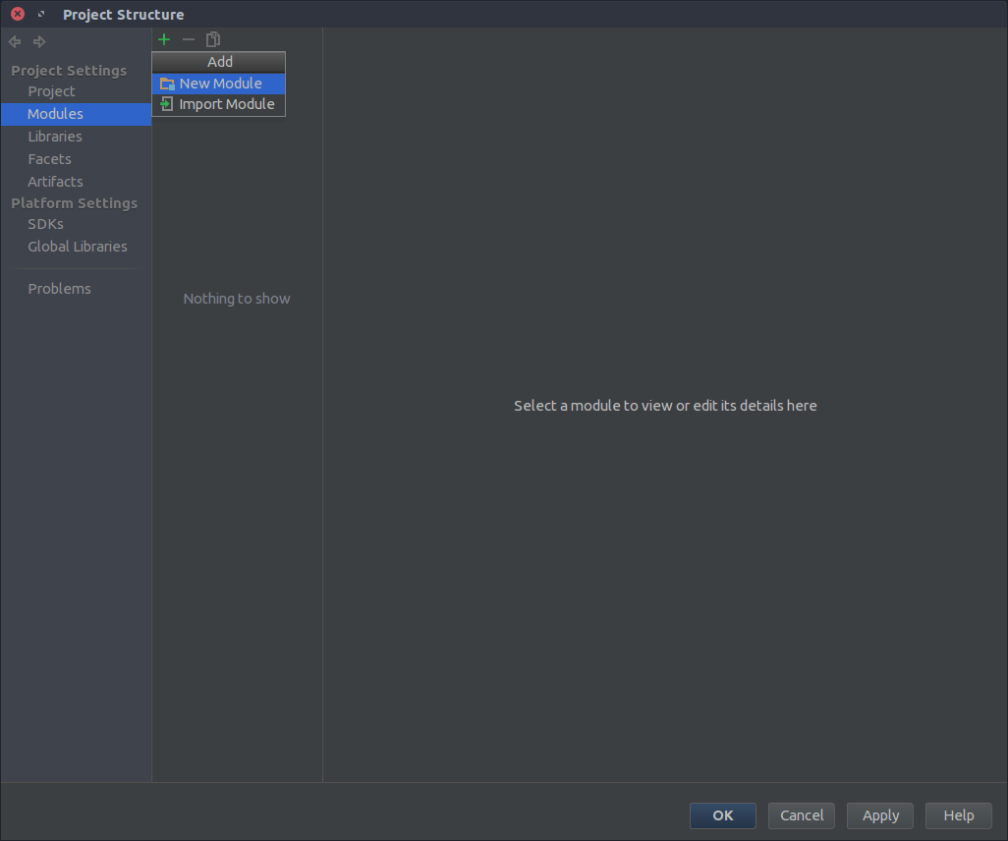Choose New Module from Add popup
1008x841 pixels.
coord(220,84)
